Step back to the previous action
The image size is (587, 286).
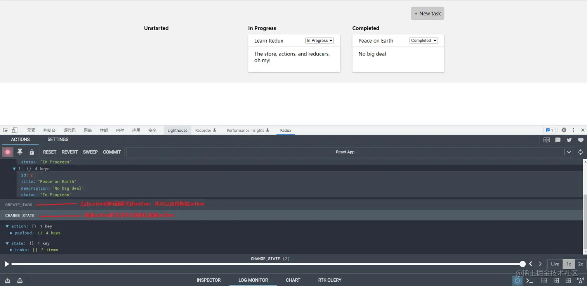[x=531, y=264]
